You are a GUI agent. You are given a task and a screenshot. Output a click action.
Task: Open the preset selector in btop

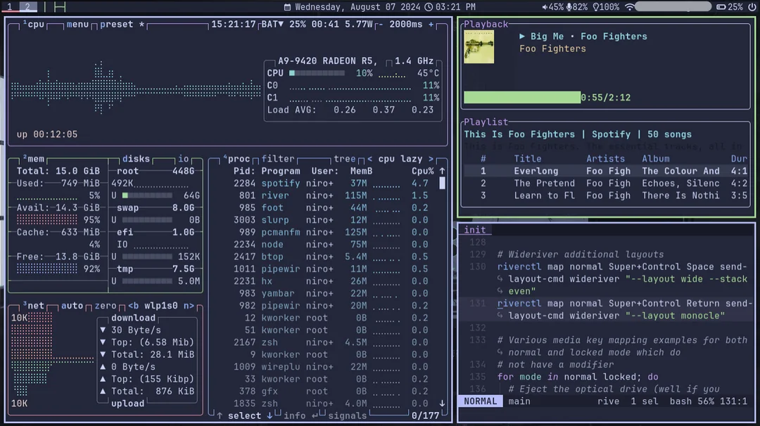coord(116,24)
